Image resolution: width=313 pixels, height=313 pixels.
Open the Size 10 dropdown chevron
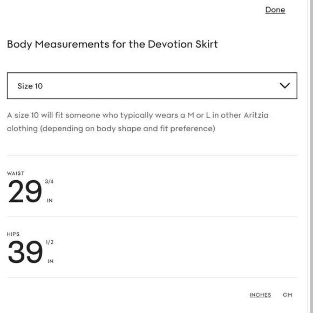click(x=284, y=86)
